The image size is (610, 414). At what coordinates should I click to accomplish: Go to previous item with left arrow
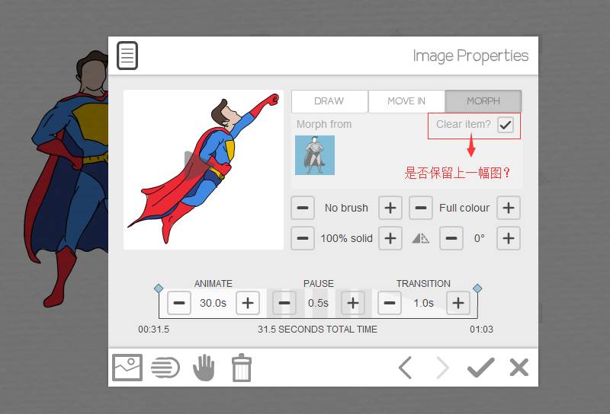[x=405, y=368]
